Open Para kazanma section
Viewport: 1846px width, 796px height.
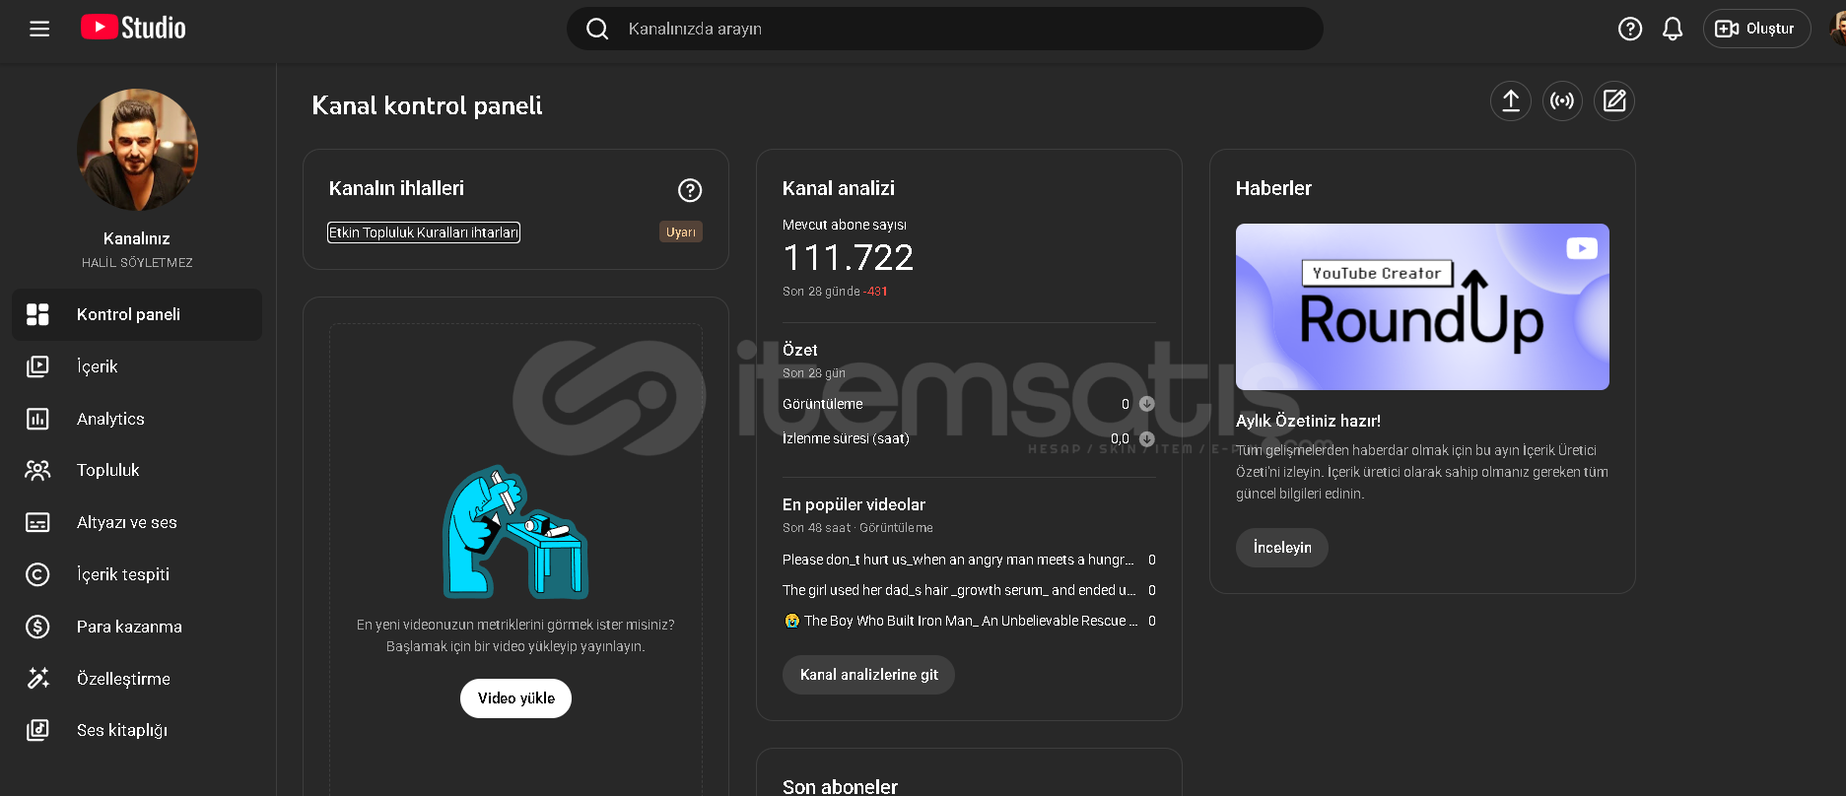tap(137, 627)
